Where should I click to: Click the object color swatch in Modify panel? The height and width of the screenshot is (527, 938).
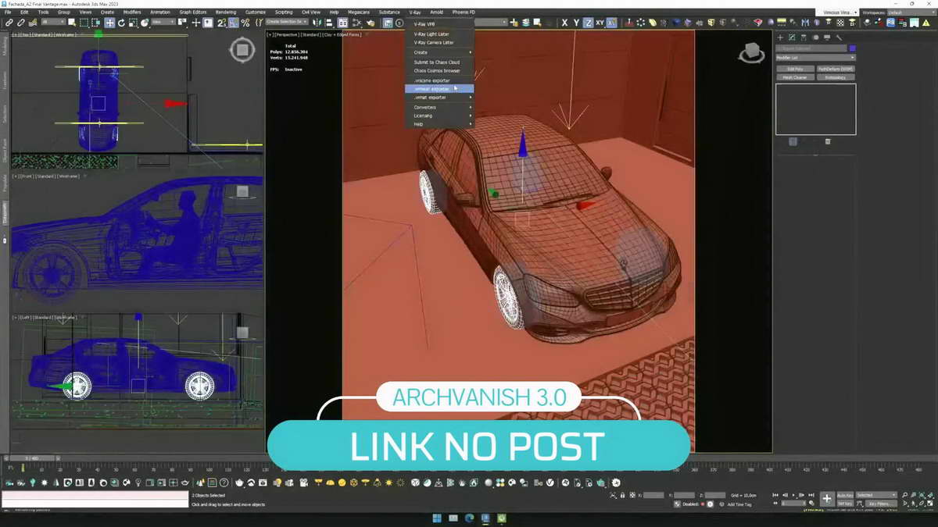click(x=853, y=48)
